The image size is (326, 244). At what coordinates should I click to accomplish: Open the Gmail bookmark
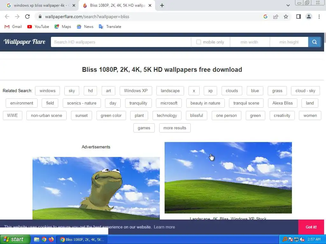tap(13, 27)
